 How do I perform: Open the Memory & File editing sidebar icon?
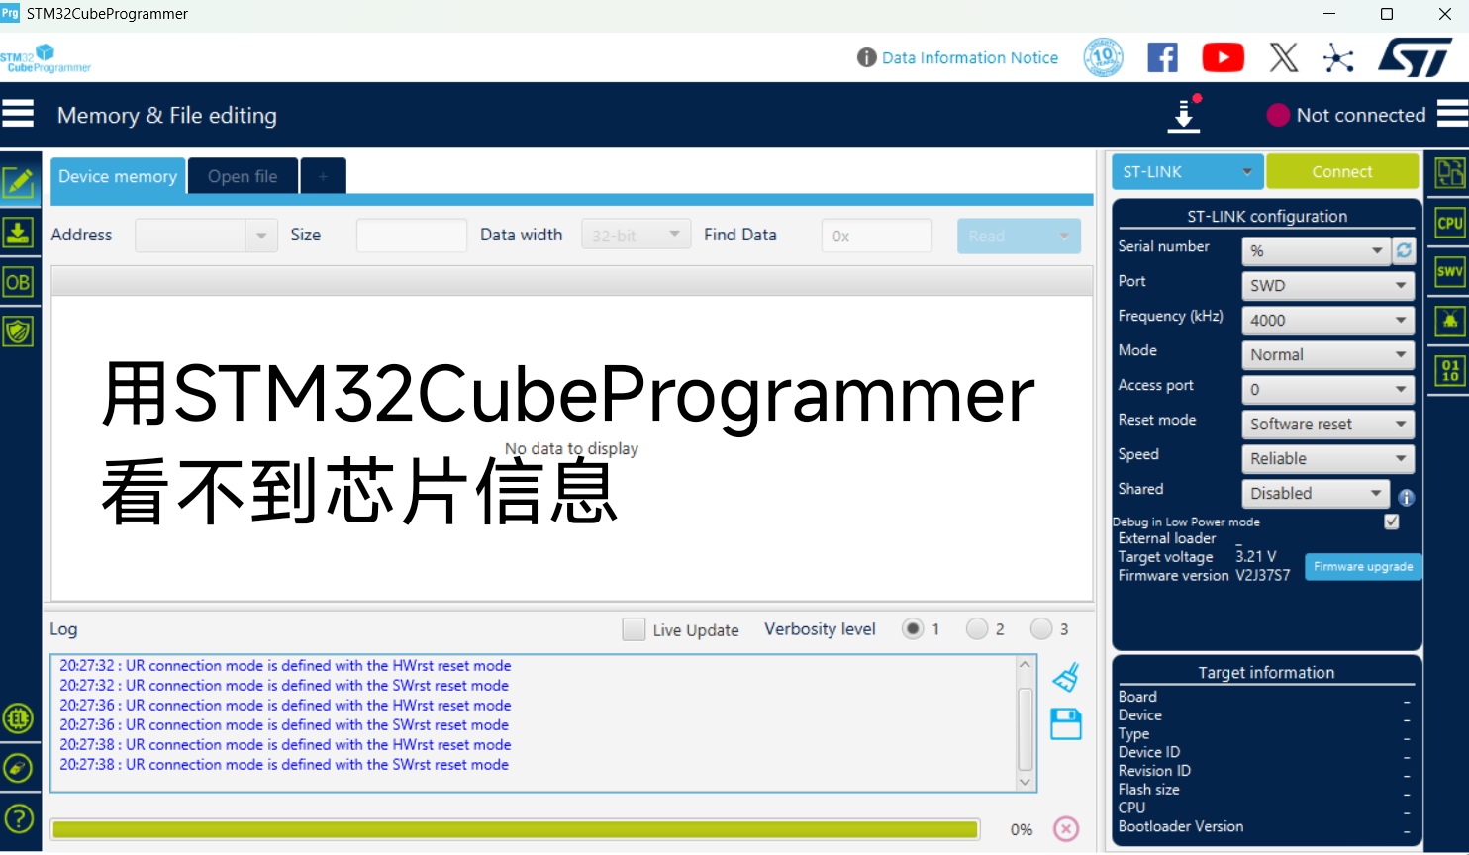(x=19, y=183)
